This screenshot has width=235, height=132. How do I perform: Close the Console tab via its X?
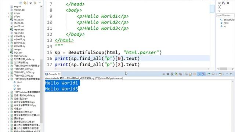[x=59, y=74]
